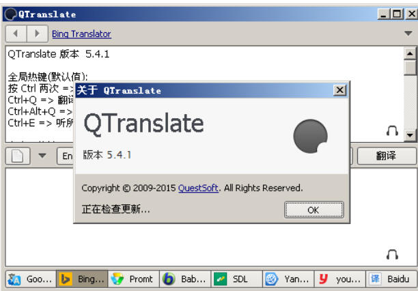Select the Promt service tab
Image resolution: width=418 pixels, height=291 pixels.
click(134, 279)
